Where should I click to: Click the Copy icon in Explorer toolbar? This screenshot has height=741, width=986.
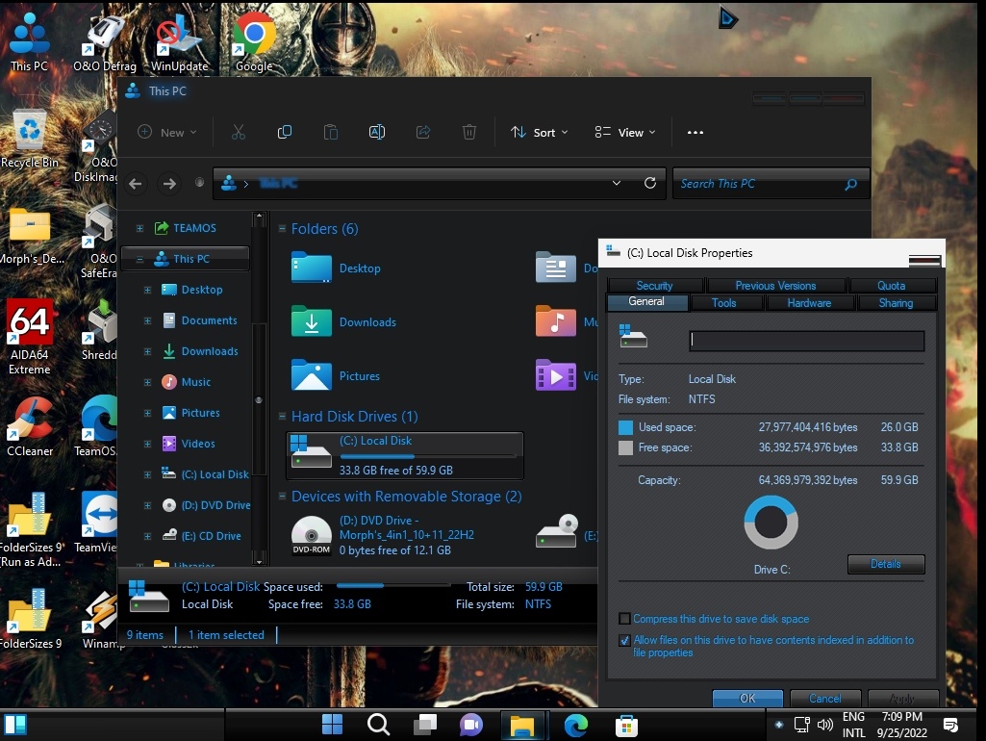click(x=285, y=132)
